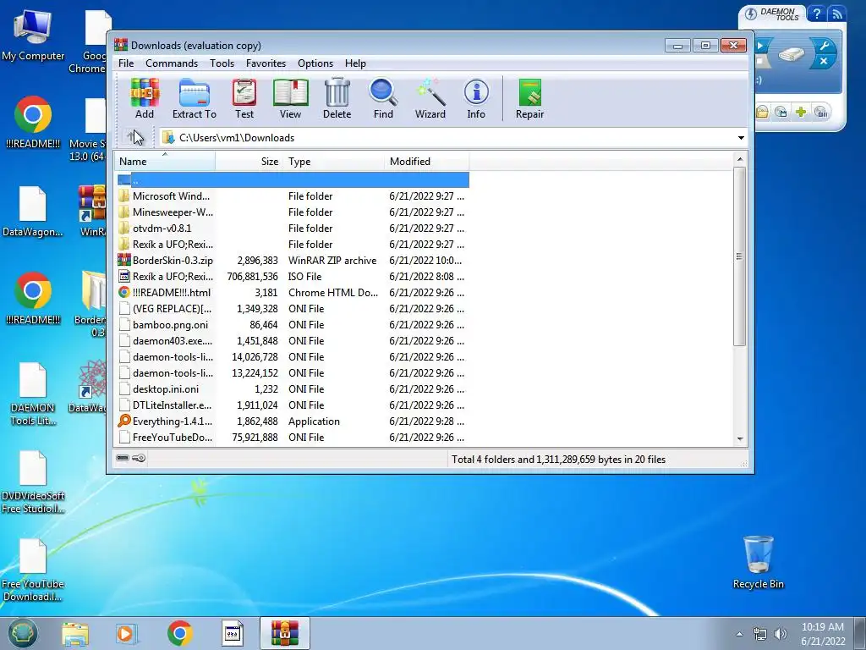Launch the Wizard tool
The width and height of the screenshot is (866, 650).
430,99
